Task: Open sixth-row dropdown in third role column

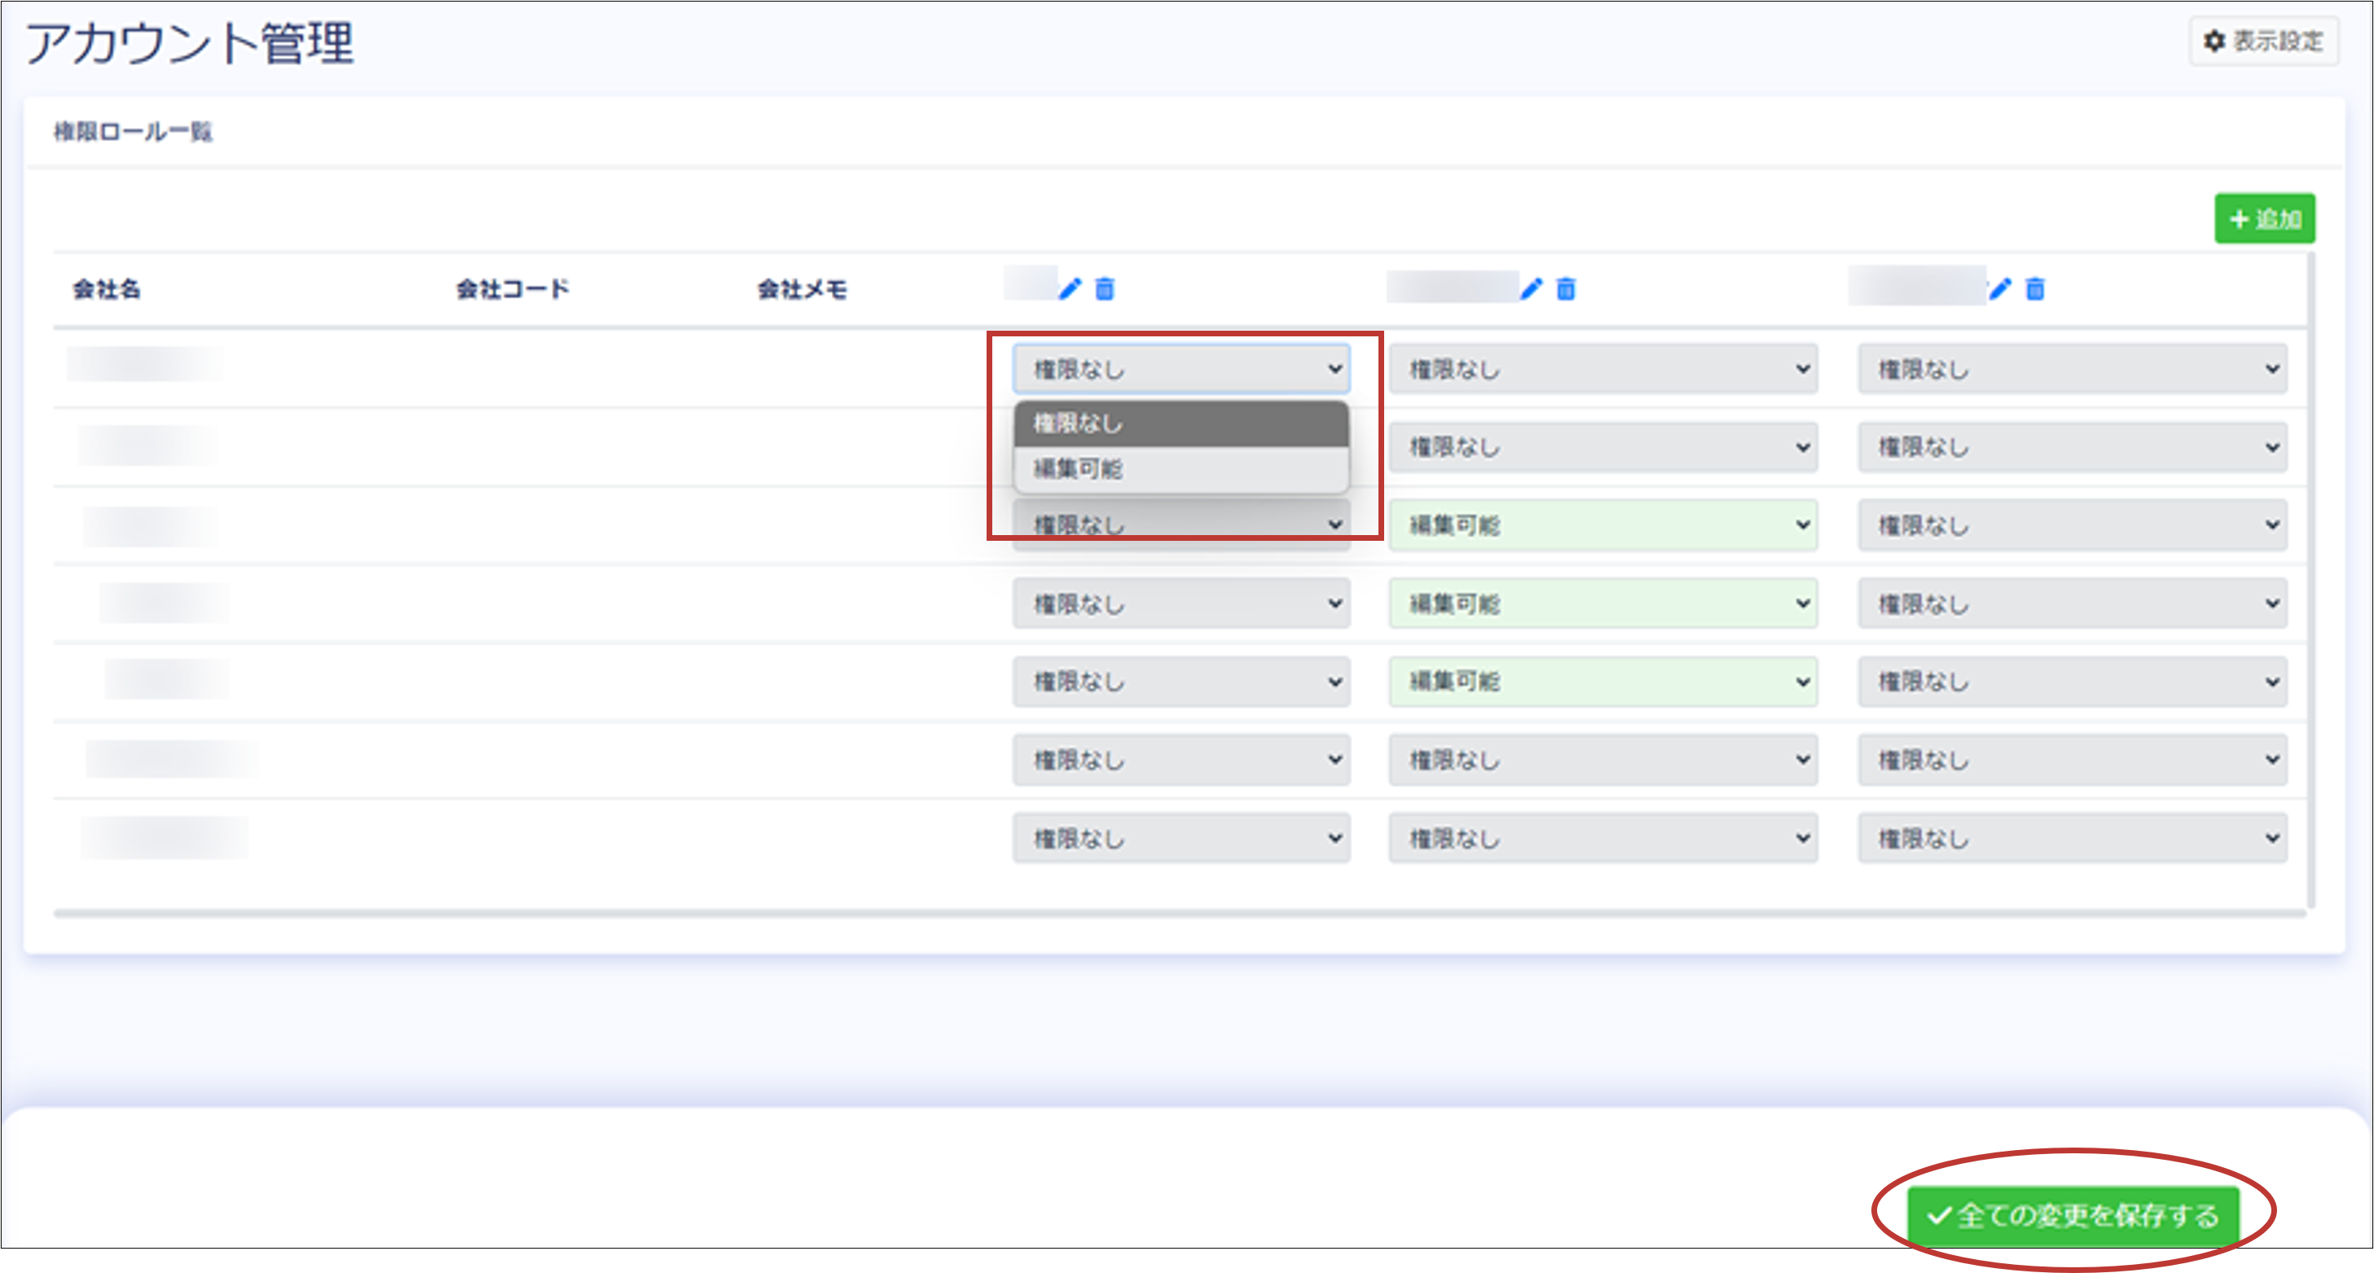Action: pyautogui.click(x=2073, y=760)
